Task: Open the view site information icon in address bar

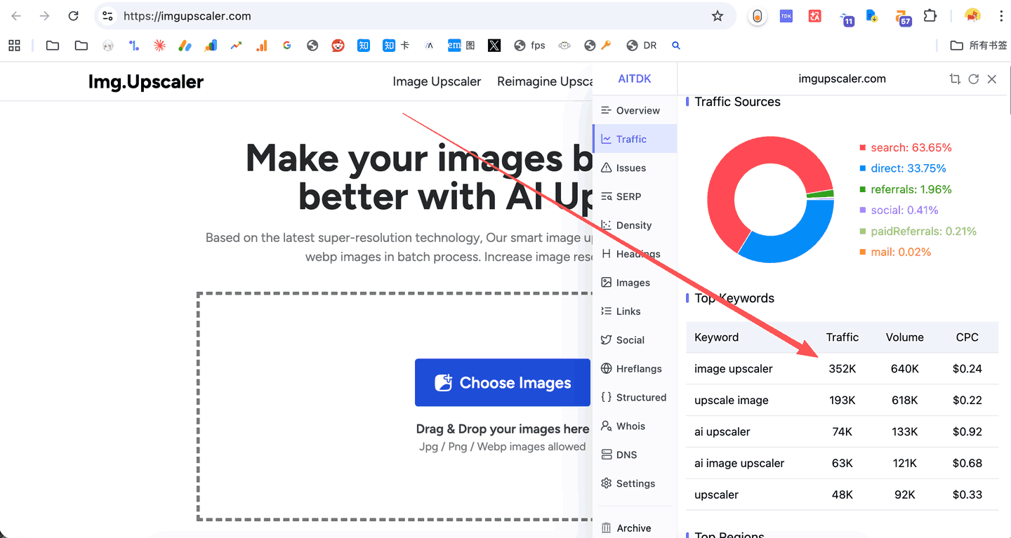Action: click(x=107, y=16)
